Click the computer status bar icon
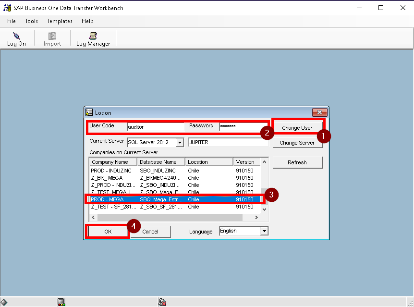Image resolution: width=414 pixels, height=307 pixels. coord(61,302)
